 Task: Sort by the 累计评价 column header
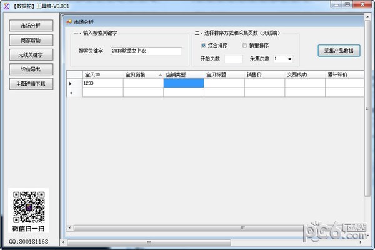(344, 75)
